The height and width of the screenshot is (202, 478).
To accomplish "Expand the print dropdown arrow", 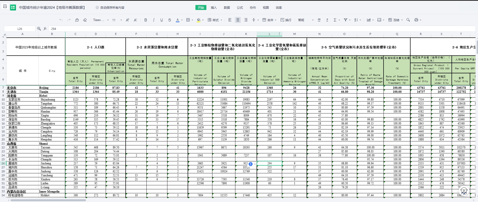I will pos(421,20).
